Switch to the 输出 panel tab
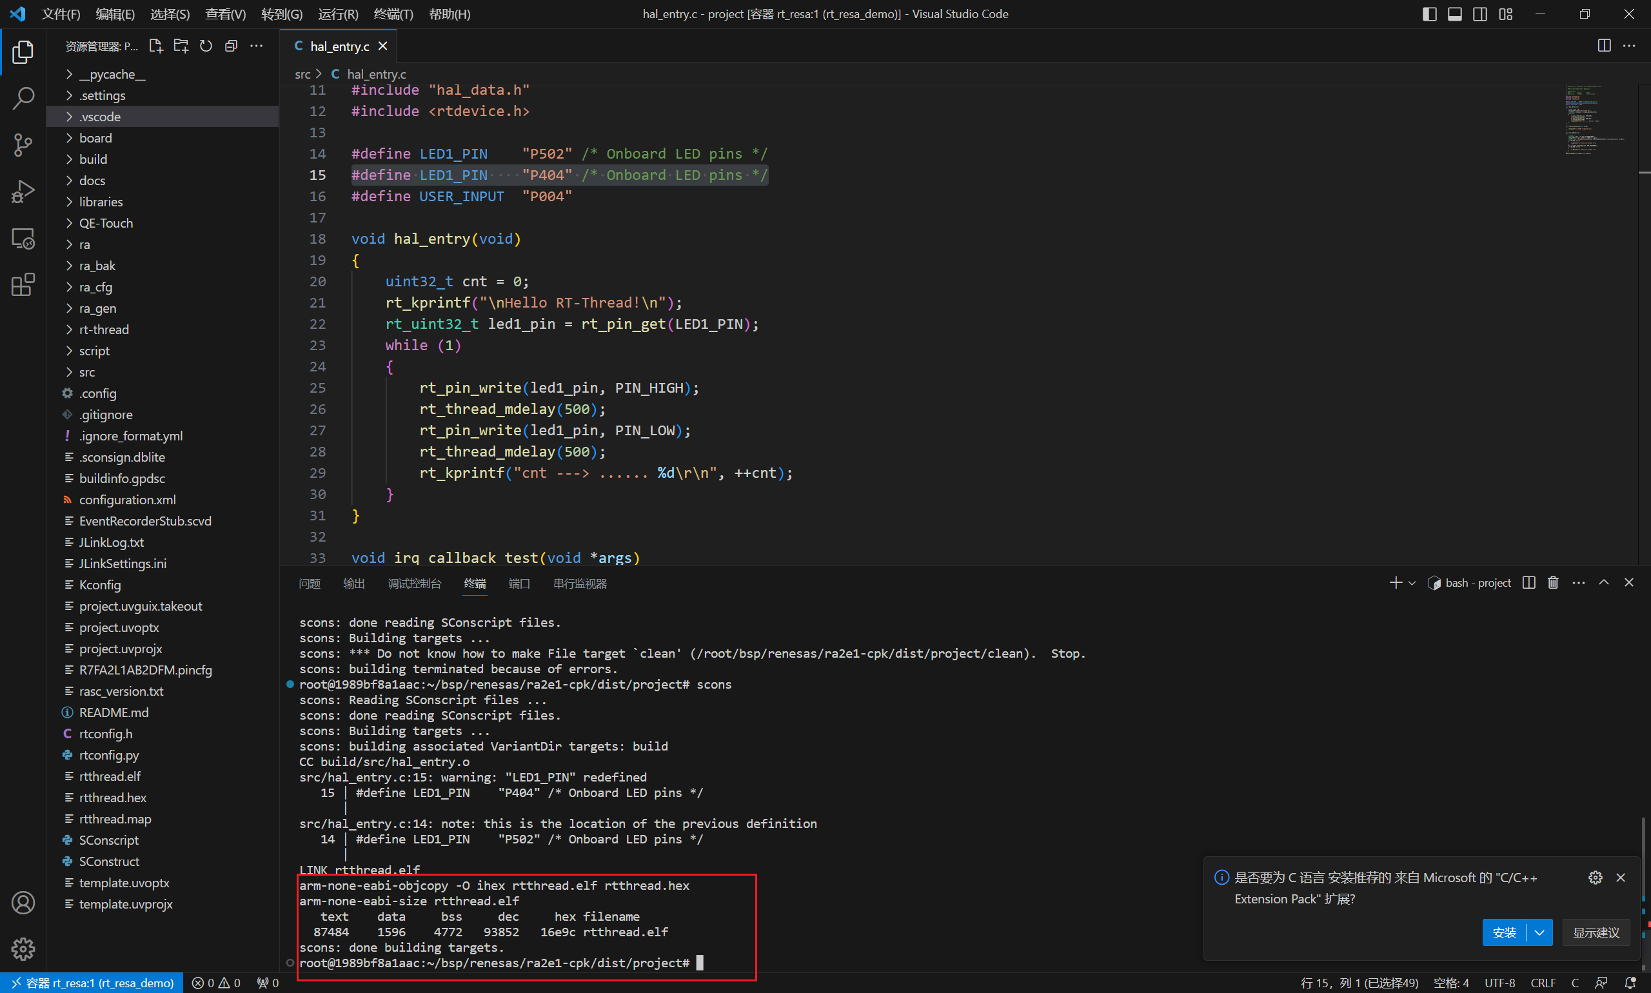This screenshot has width=1651, height=993. tap(353, 584)
